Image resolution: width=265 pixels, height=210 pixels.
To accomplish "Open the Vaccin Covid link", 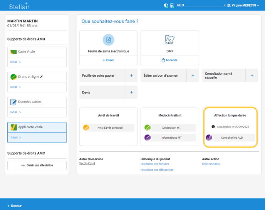I will (x=87, y=163).
